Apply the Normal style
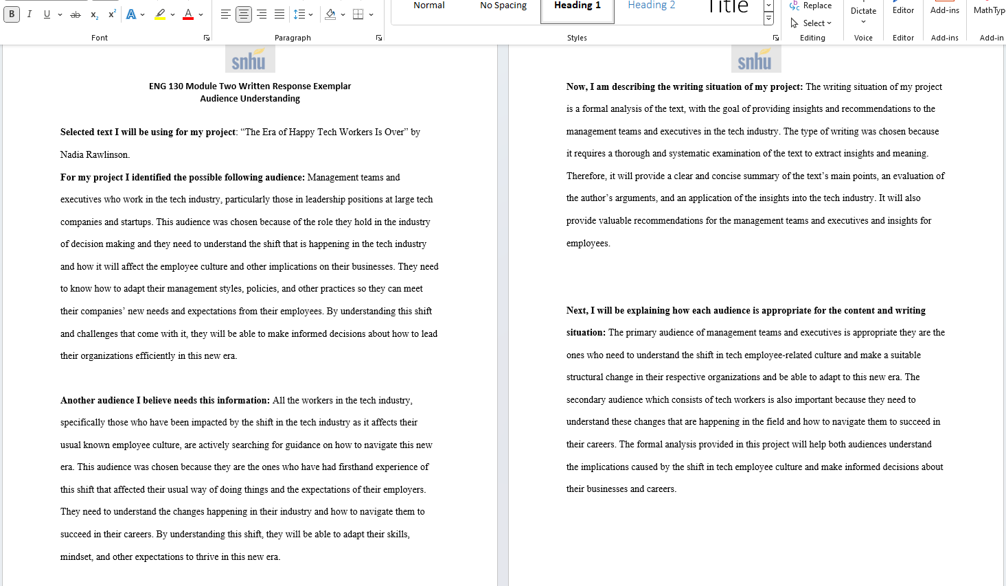This screenshot has height=586, width=1006. (429, 6)
